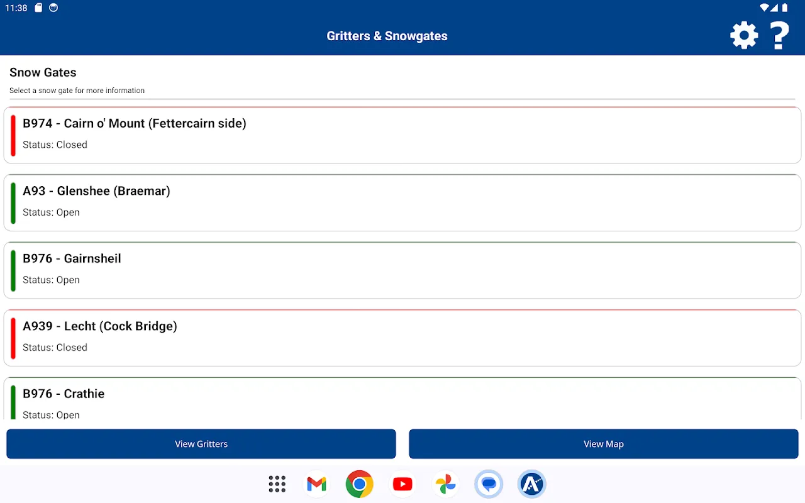The width and height of the screenshot is (805, 503).
Task: Launch Chrome from the dock
Action: tap(359, 484)
